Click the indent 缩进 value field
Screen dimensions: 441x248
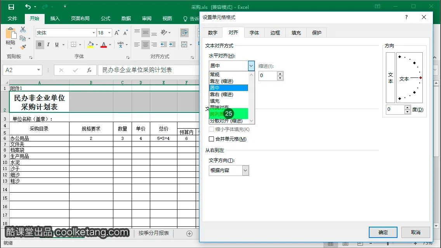(268, 76)
